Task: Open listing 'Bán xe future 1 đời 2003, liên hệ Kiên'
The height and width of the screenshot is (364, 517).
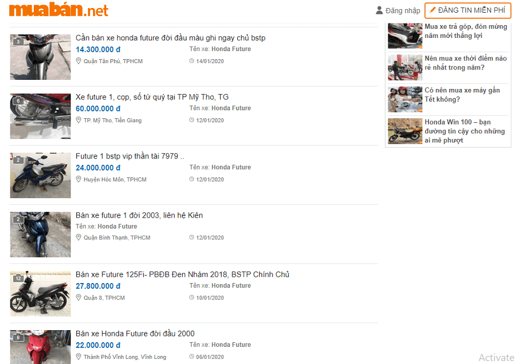Action: point(139,215)
